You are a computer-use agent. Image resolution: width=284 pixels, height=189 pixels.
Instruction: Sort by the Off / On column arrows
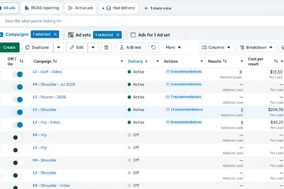pos(21,61)
